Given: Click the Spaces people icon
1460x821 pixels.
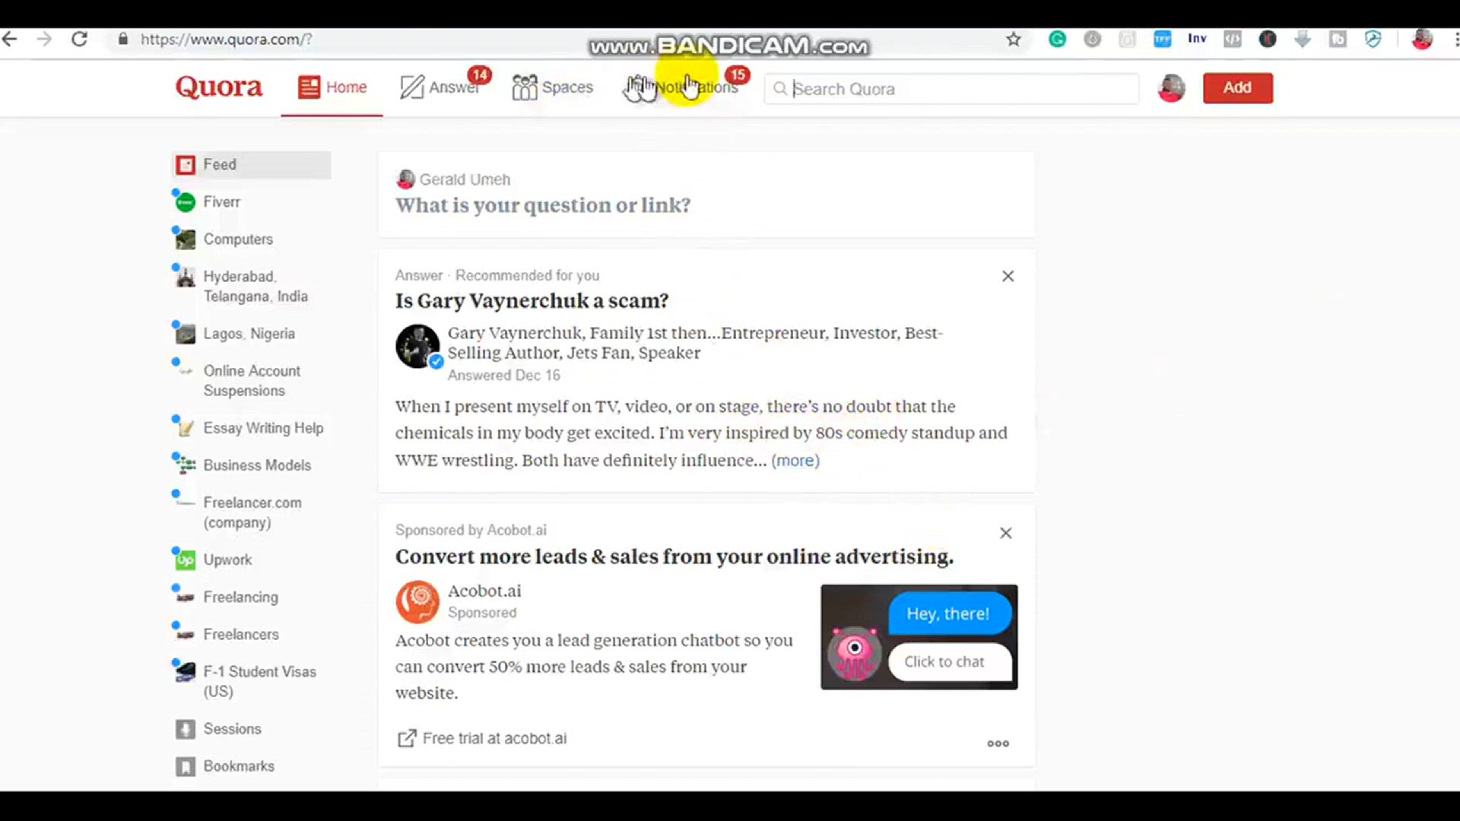Looking at the screenshot, I should [525, 87].
